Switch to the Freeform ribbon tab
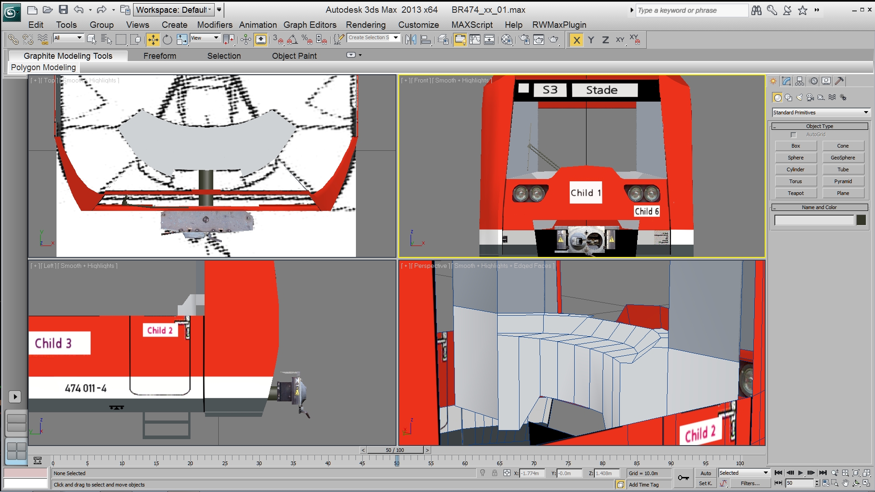This screenshot has width=875, height=492. pos(160,56)
